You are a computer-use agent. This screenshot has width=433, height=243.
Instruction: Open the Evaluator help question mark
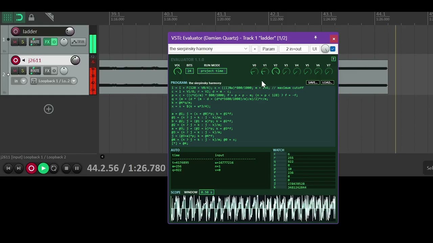pyautogui.click(x=333, y=59)
